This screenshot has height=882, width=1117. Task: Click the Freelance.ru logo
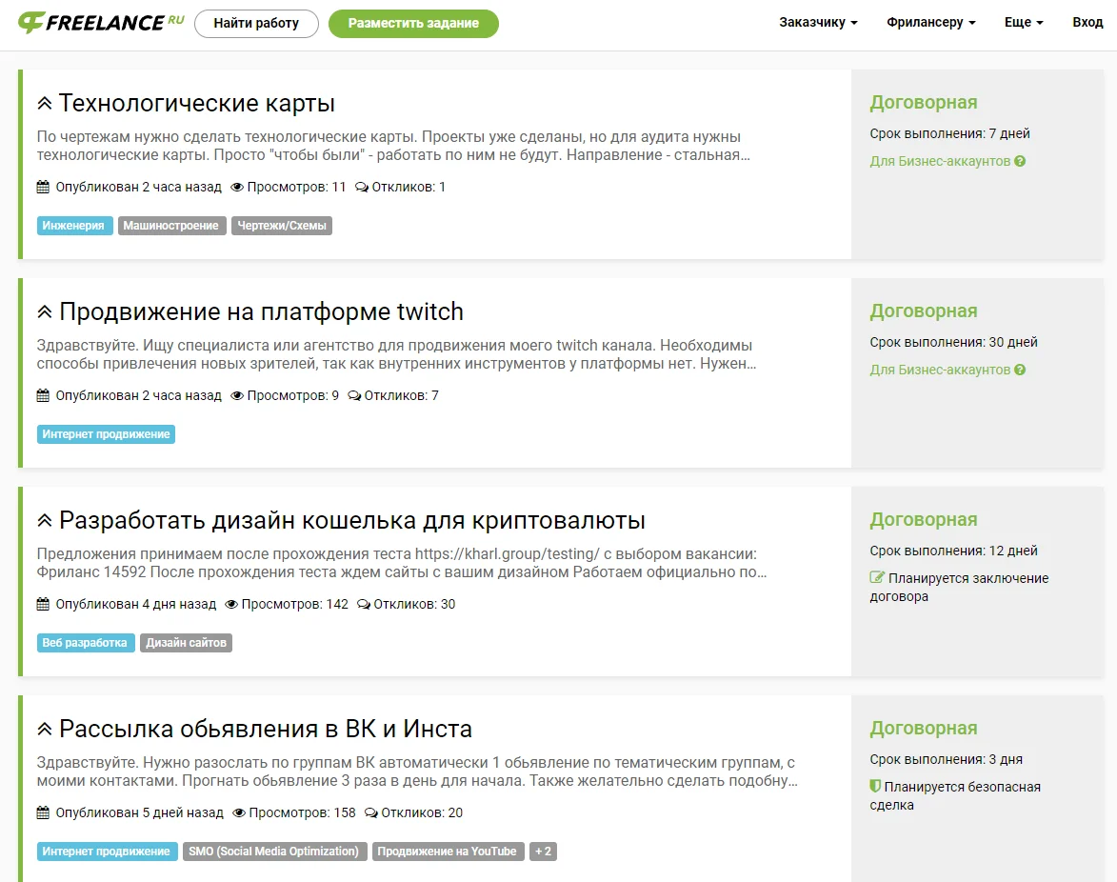[101, 23]
